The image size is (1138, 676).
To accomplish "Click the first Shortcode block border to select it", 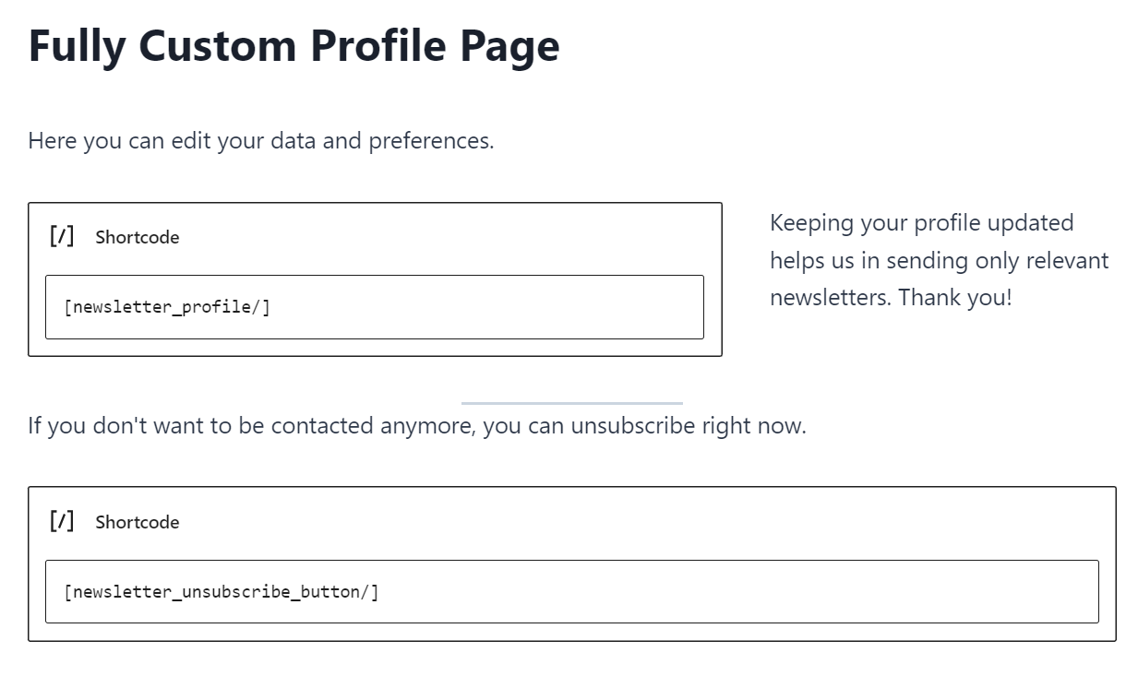I will click(x=374, y=204).
